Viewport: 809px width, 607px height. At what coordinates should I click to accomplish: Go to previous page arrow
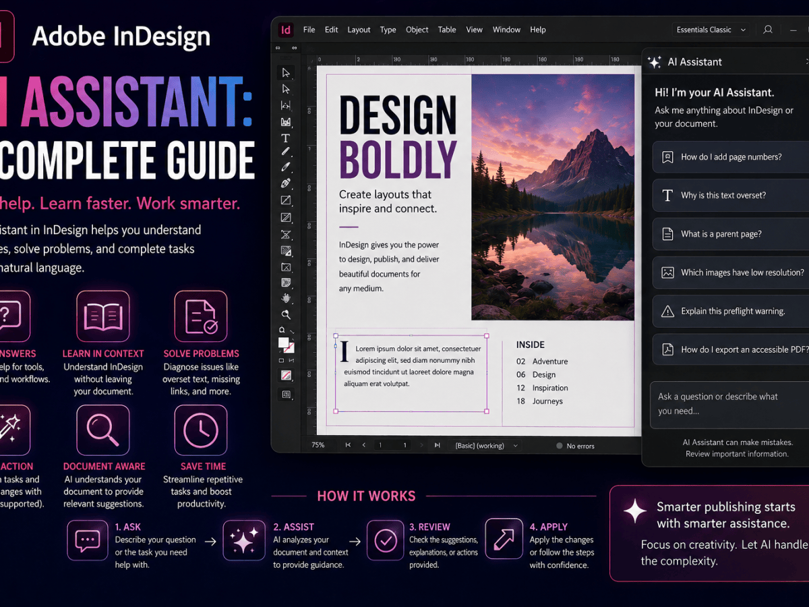(364, 445)
